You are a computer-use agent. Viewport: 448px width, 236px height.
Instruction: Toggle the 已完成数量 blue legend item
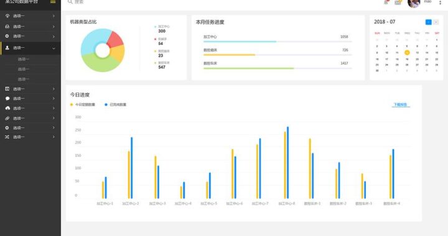coord(116,104)
